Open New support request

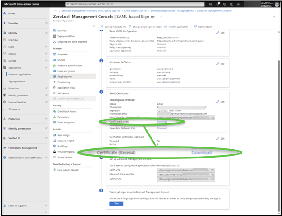coord(68,170)
